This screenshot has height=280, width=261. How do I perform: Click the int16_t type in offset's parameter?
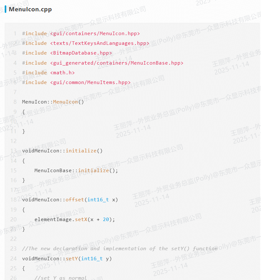pos(98,200)
